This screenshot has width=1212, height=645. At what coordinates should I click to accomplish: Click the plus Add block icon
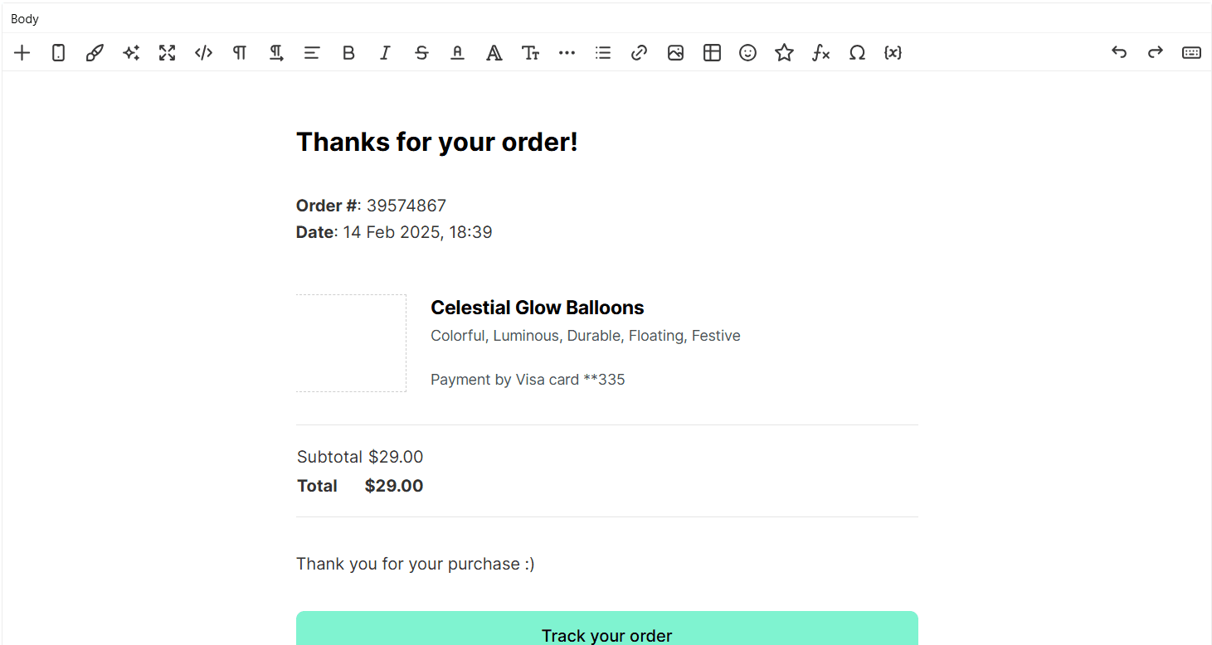click(x=22, y=53)
